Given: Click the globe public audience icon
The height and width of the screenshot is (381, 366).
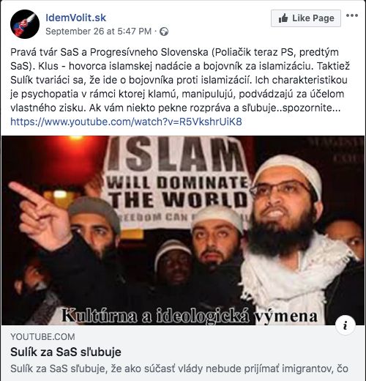Looking at the screenshot, I should click(x=164, y=32).
